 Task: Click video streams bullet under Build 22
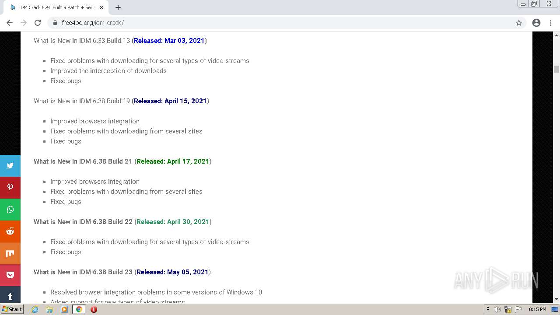pos(150,242)
